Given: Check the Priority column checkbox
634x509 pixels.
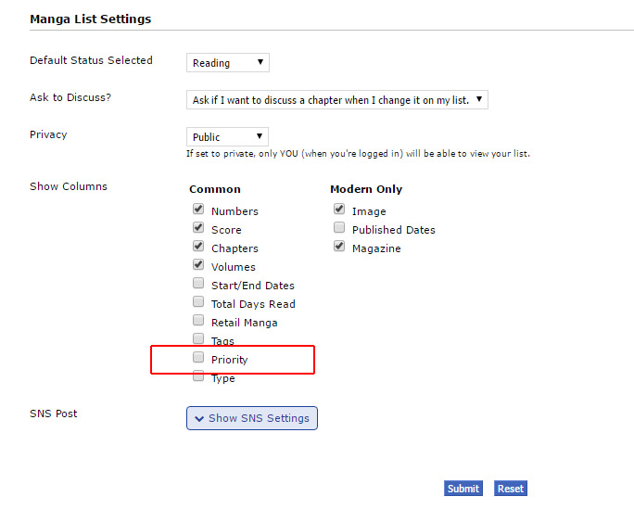Looking at the screenshot, I should click(x=198, y=358).
